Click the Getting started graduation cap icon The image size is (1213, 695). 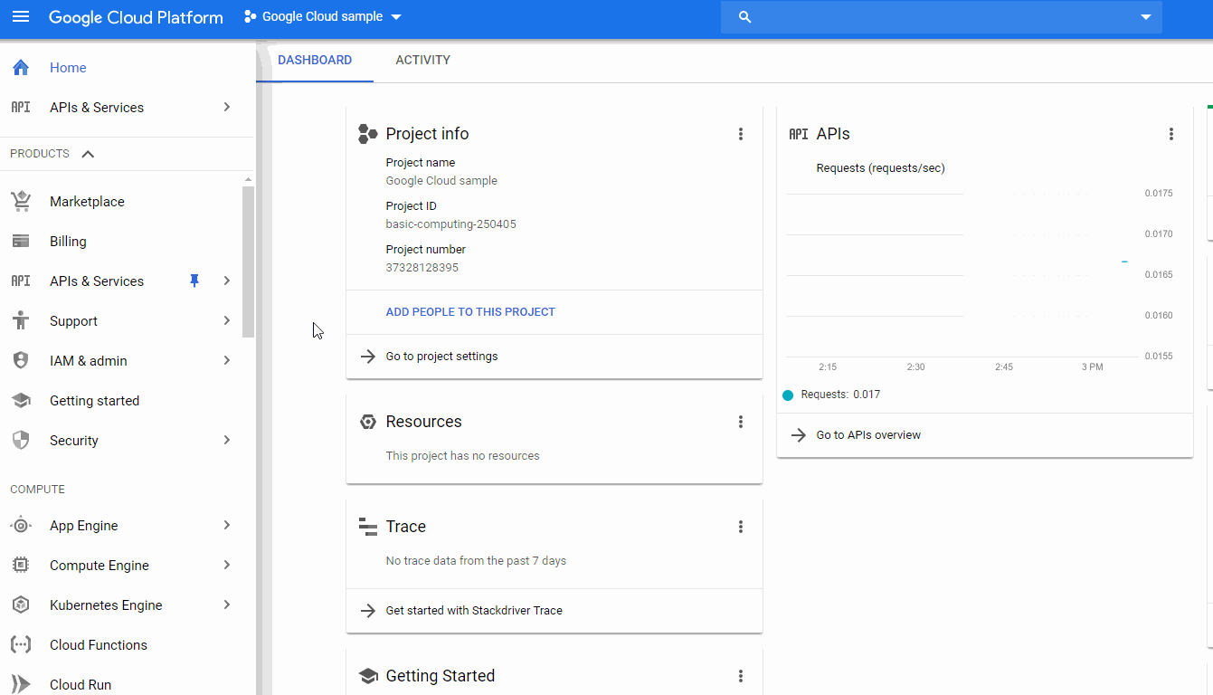coord(20,400)
